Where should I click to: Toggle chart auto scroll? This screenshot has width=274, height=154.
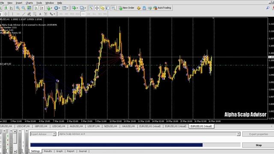36,8
